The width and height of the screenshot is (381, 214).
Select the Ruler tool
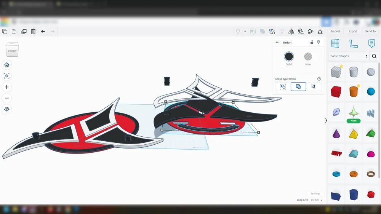(x=354, y=43)
